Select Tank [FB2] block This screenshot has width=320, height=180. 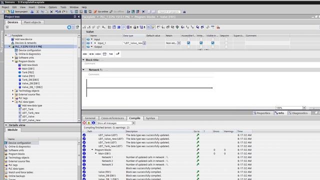coord(28,72)
